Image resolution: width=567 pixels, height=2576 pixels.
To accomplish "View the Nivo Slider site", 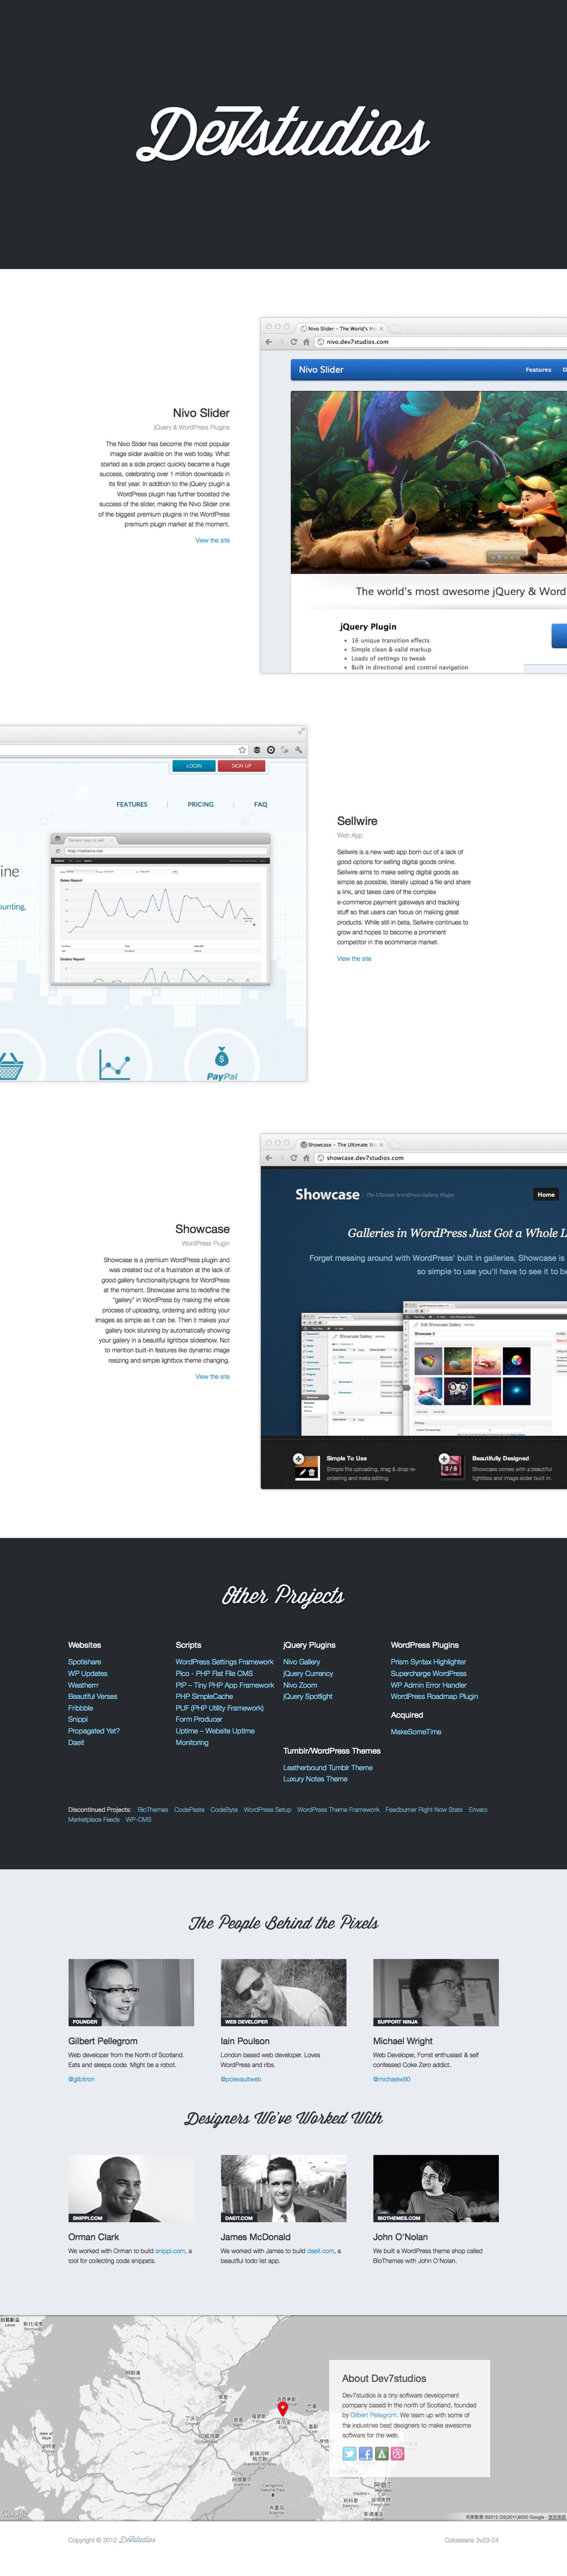I will coord(212,540).
